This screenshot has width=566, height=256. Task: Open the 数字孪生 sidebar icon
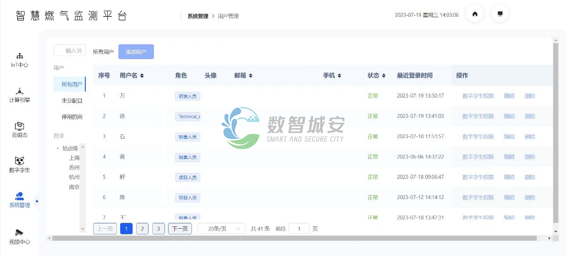[x=19, y=161]
